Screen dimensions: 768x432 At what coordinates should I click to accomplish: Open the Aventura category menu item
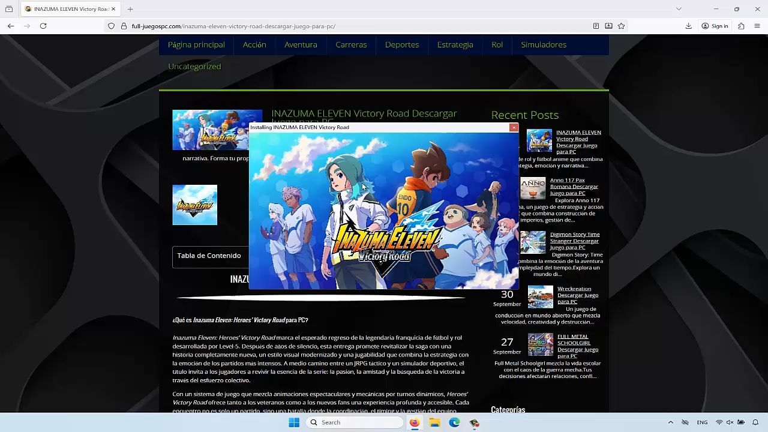tap(301, 44)
